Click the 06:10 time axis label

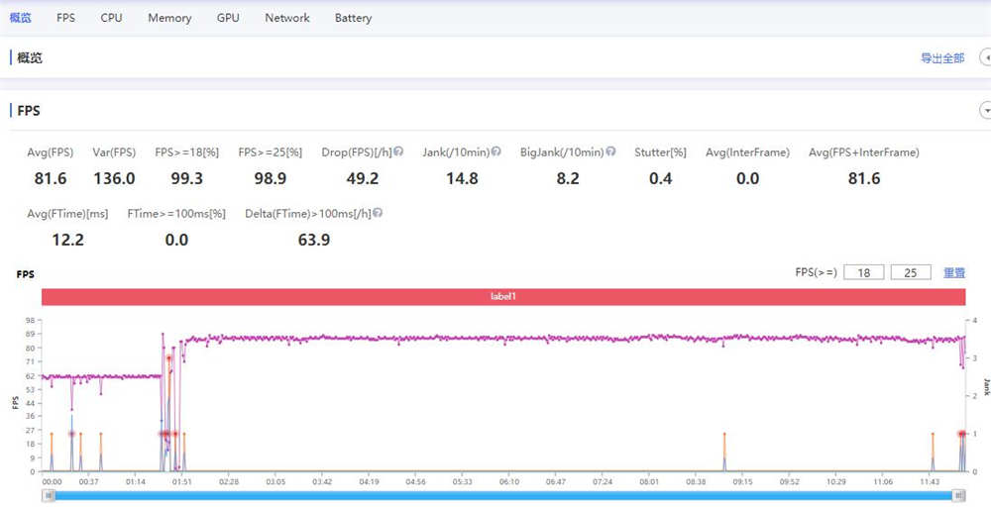(x=508, y=481)
